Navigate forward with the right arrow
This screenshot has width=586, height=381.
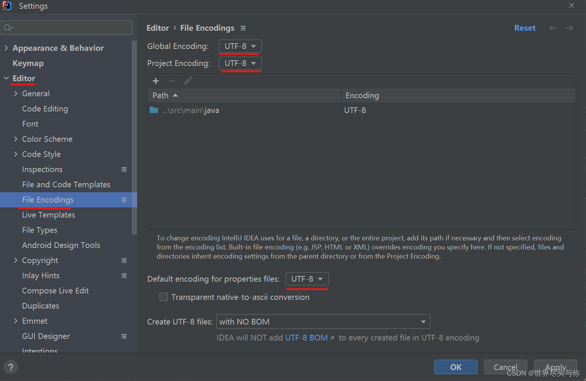pos(569,28)
